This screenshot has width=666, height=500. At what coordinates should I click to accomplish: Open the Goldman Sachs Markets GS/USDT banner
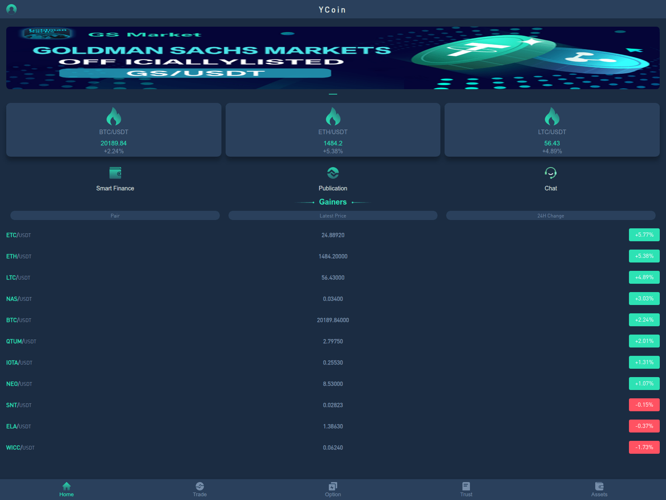coord(333,58)
